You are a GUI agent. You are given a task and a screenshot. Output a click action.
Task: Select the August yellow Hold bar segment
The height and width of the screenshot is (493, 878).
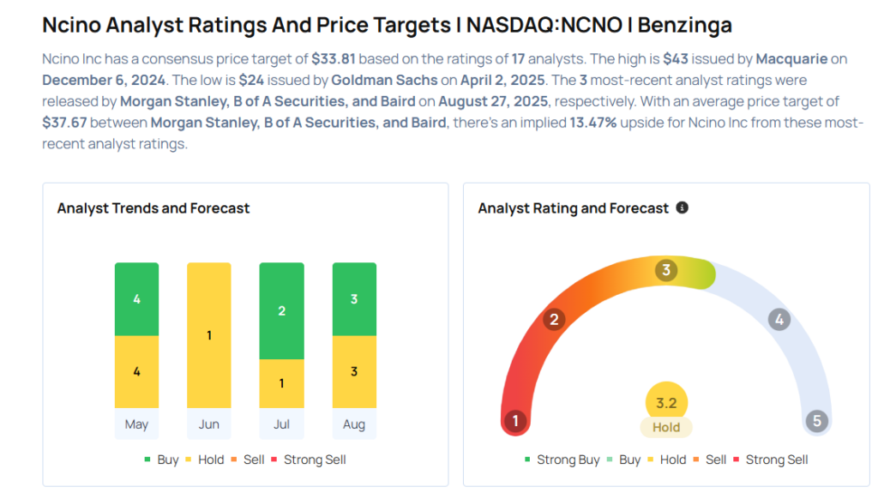pos(354,371)
